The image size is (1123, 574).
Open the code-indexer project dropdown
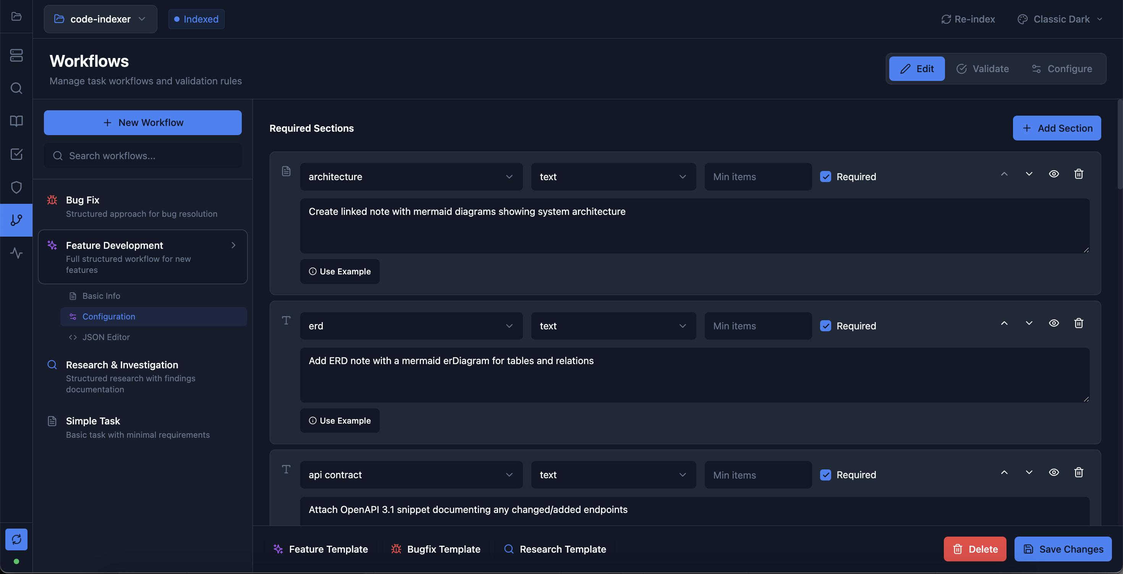coord(100,19)
